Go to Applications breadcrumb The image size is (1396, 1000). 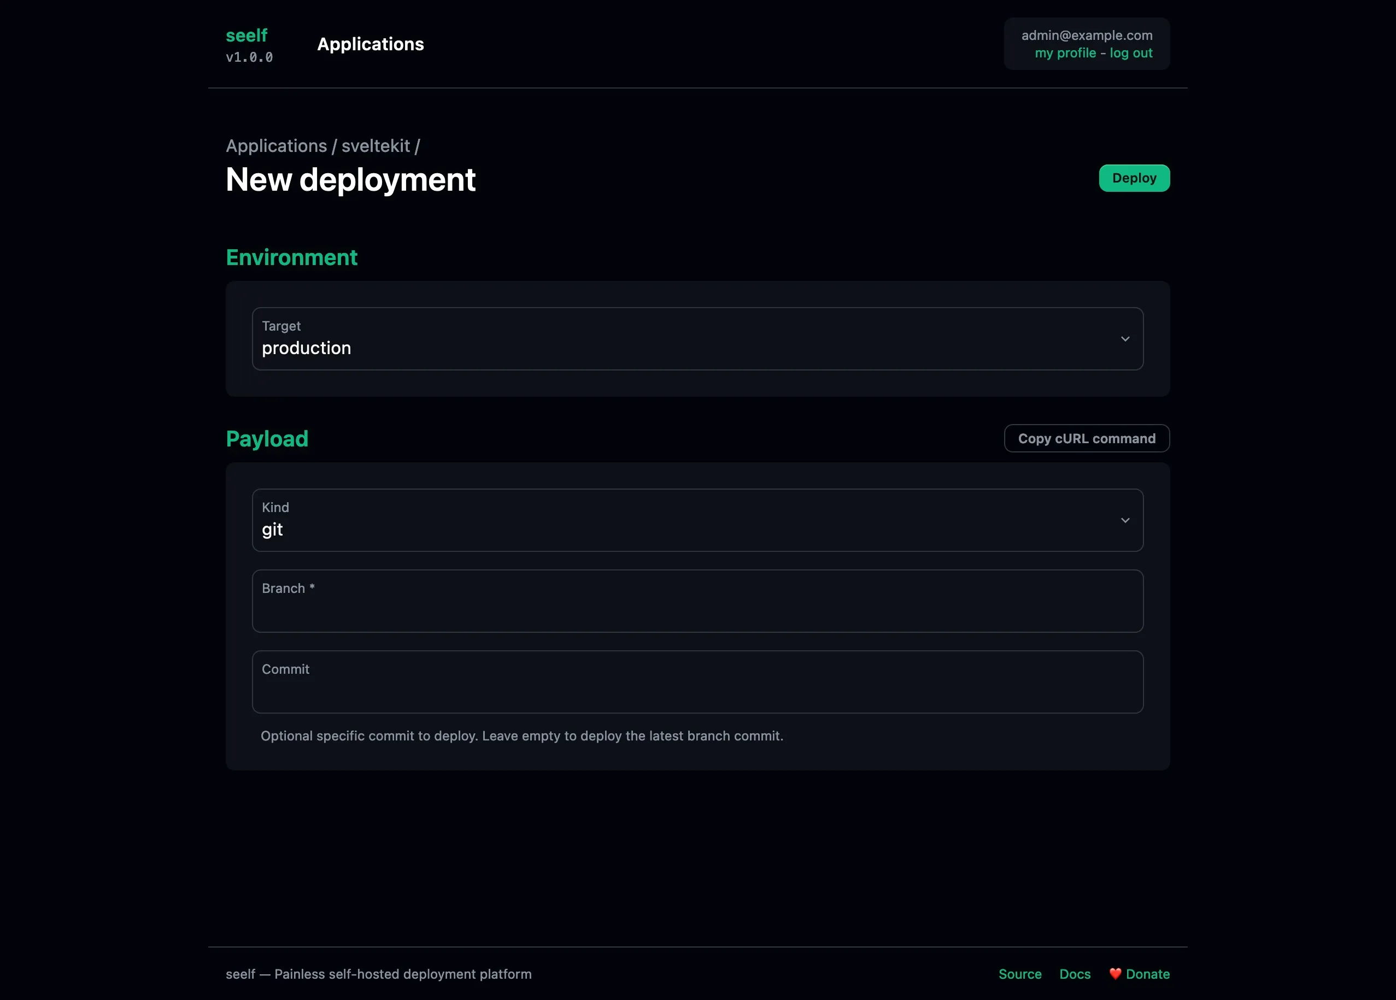[x=275, y=146]
